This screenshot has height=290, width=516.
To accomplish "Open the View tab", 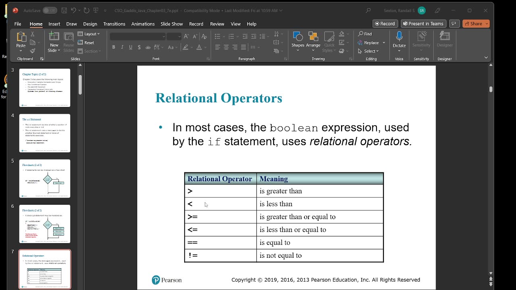I will coord(236,24).
